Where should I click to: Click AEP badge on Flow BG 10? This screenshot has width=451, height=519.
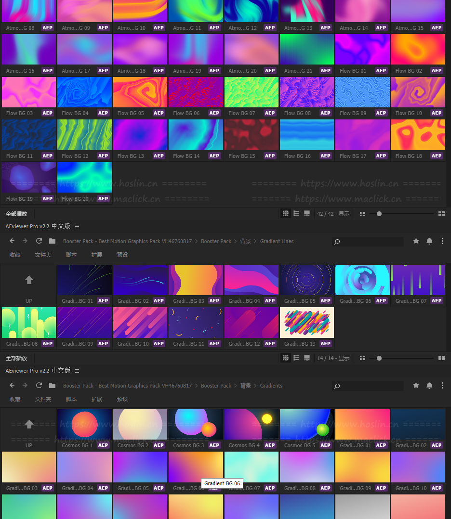point(437,113)
